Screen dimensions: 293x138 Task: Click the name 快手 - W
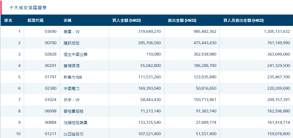(x=72, y=100)
